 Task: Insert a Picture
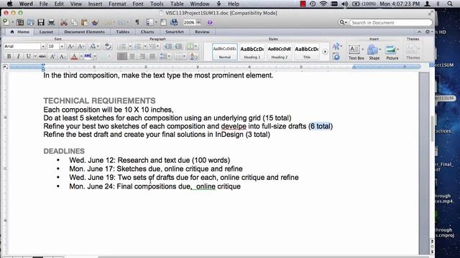(x=392, y=52)
